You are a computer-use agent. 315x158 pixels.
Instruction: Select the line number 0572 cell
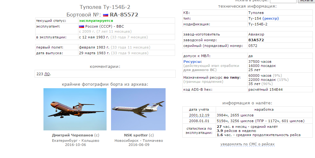pyautogui.click(x=280, y=46)
